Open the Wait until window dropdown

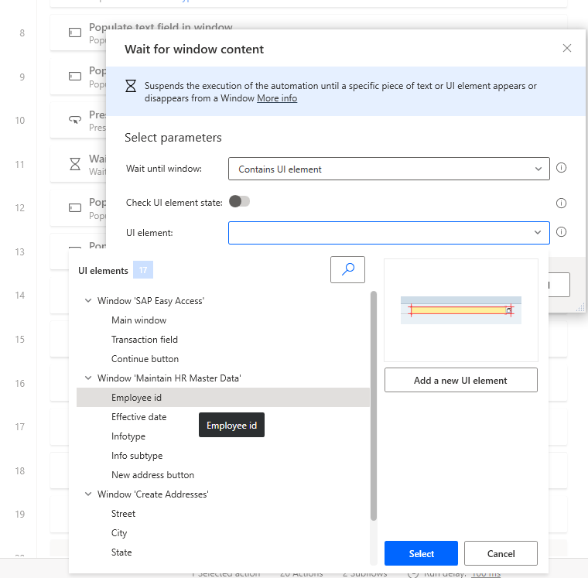pos(389,169)
